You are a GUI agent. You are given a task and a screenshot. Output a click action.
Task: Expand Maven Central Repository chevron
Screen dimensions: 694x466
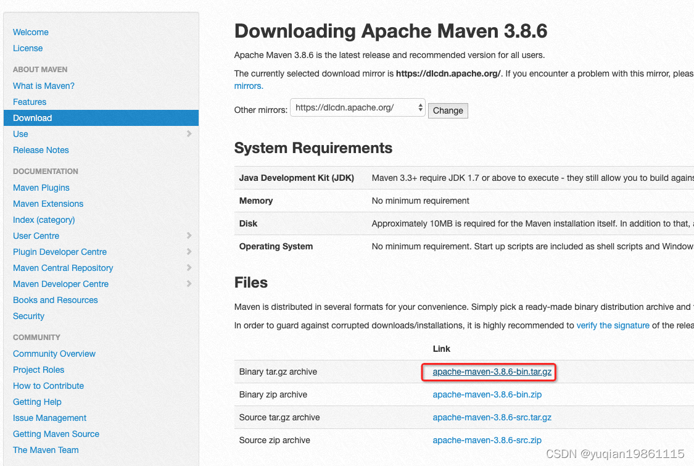tap(189, 267)
